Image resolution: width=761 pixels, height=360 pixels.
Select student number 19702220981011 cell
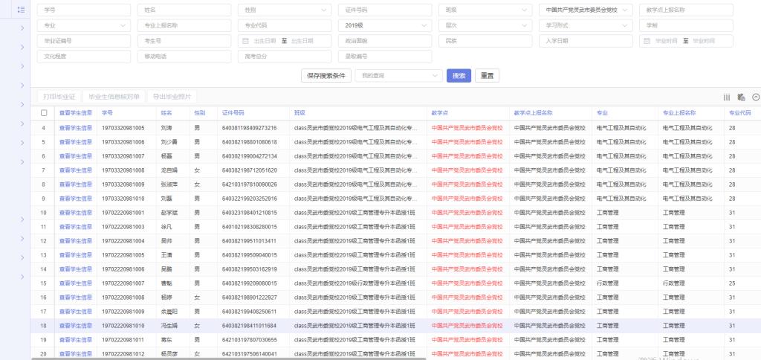tap(123, 340)
